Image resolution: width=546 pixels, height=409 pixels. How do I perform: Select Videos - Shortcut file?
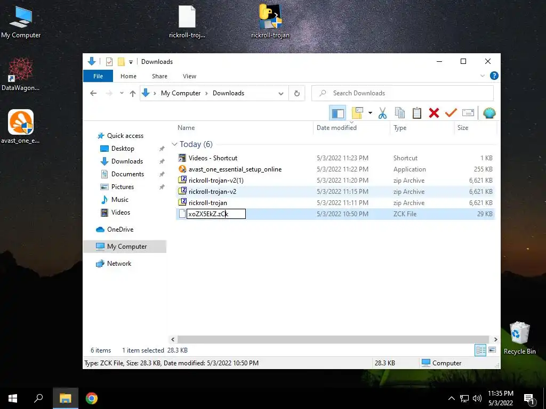(213, 158)
